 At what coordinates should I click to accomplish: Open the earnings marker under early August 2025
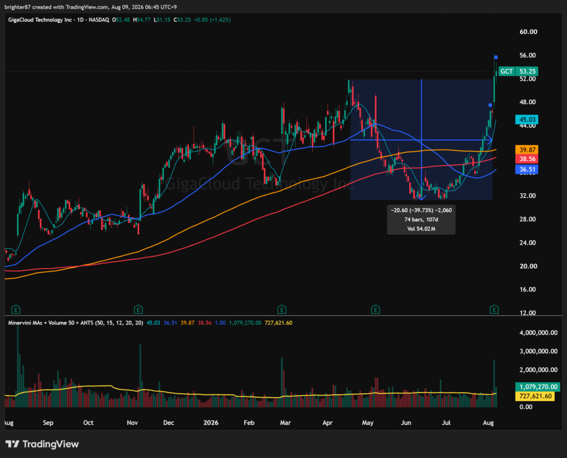click(16, 310)
